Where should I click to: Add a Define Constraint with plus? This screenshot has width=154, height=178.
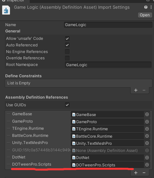click(136, 90)
